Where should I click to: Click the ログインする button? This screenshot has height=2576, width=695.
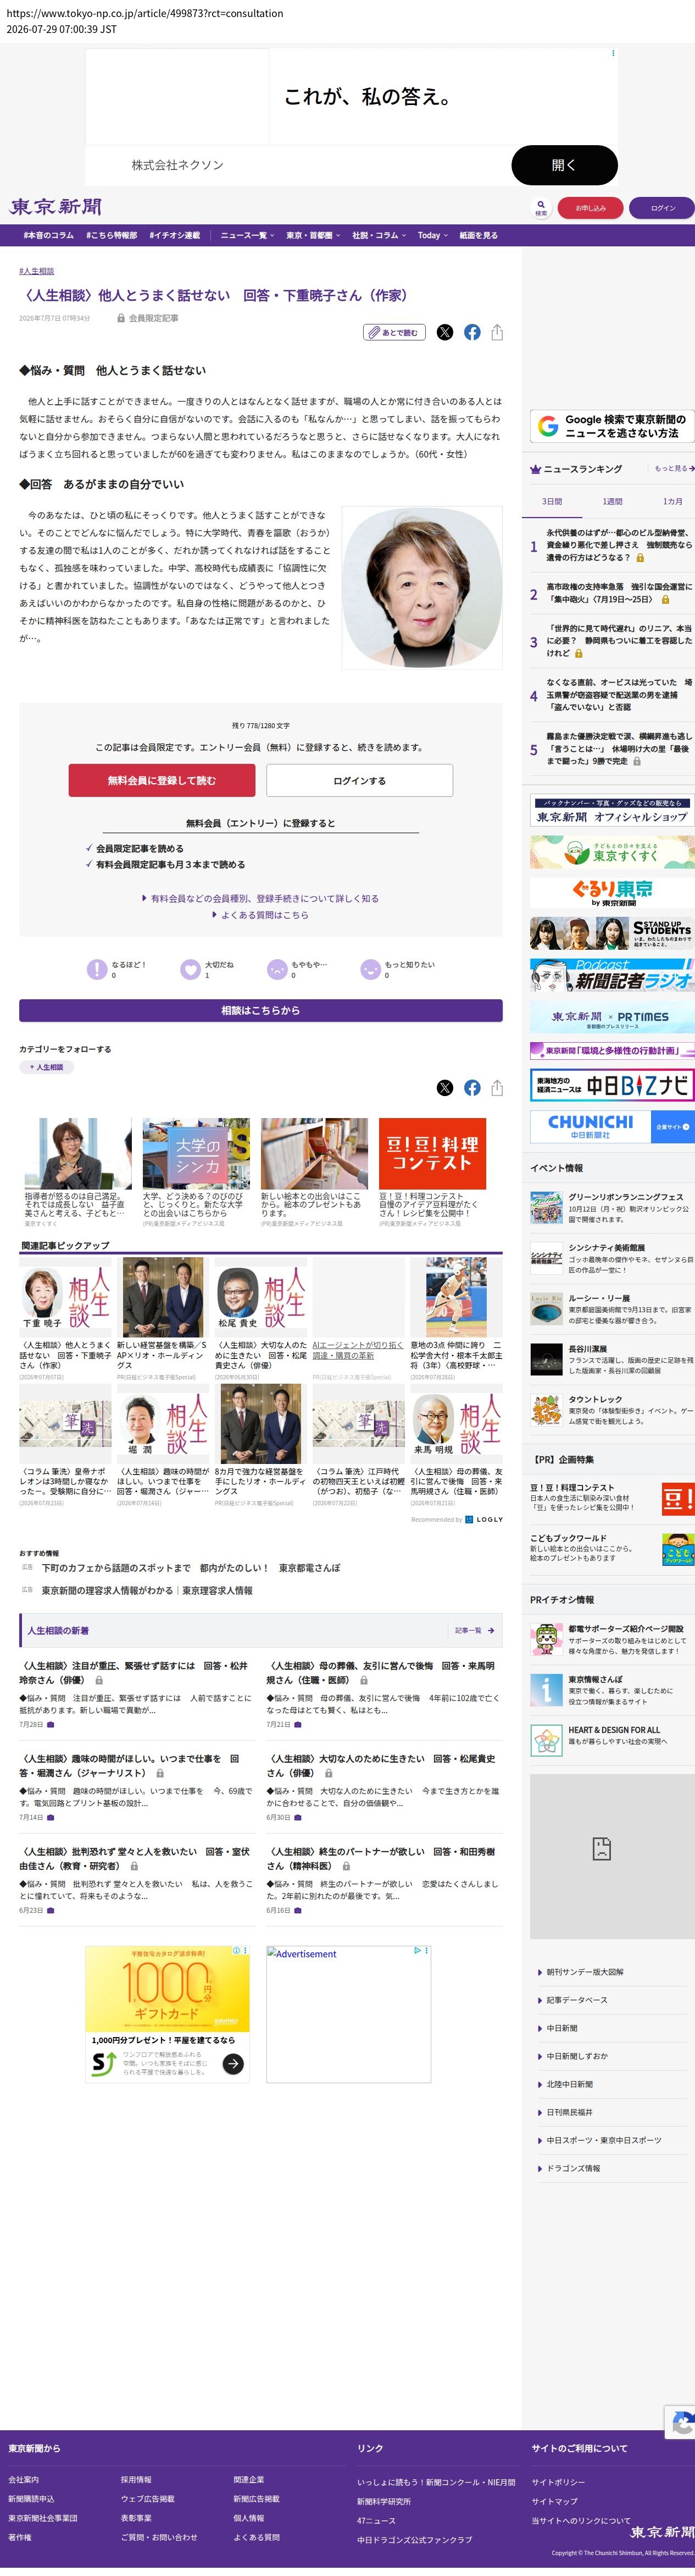coord(359,780)
